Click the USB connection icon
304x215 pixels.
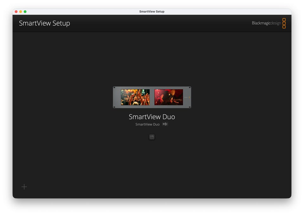tap(165, 124)
